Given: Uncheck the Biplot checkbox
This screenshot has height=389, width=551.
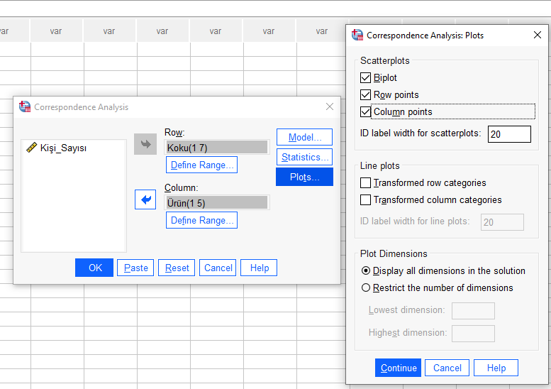Looking at the screenshot, I should tap(366, 78).
